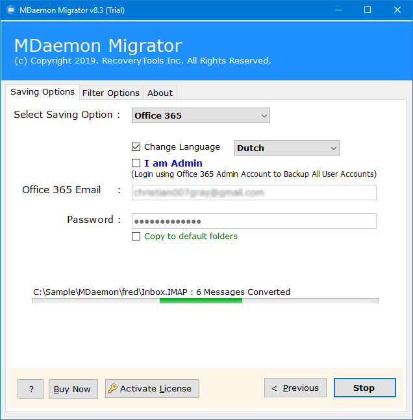The image size is (413, 420).
Task: Click the '6 Messages Converted' status text
Action: [x=243, y=292]
